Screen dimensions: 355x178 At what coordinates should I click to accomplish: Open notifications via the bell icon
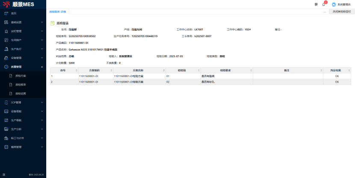tap(324, 4)
